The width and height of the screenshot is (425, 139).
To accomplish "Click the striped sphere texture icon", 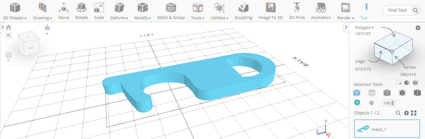I will coord(371,103).
